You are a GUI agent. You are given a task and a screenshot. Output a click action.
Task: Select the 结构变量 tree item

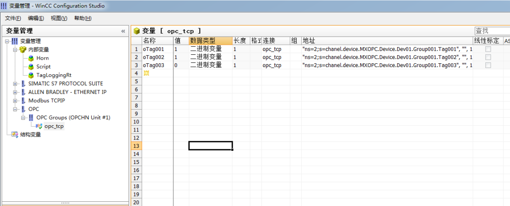click(31, 135)
